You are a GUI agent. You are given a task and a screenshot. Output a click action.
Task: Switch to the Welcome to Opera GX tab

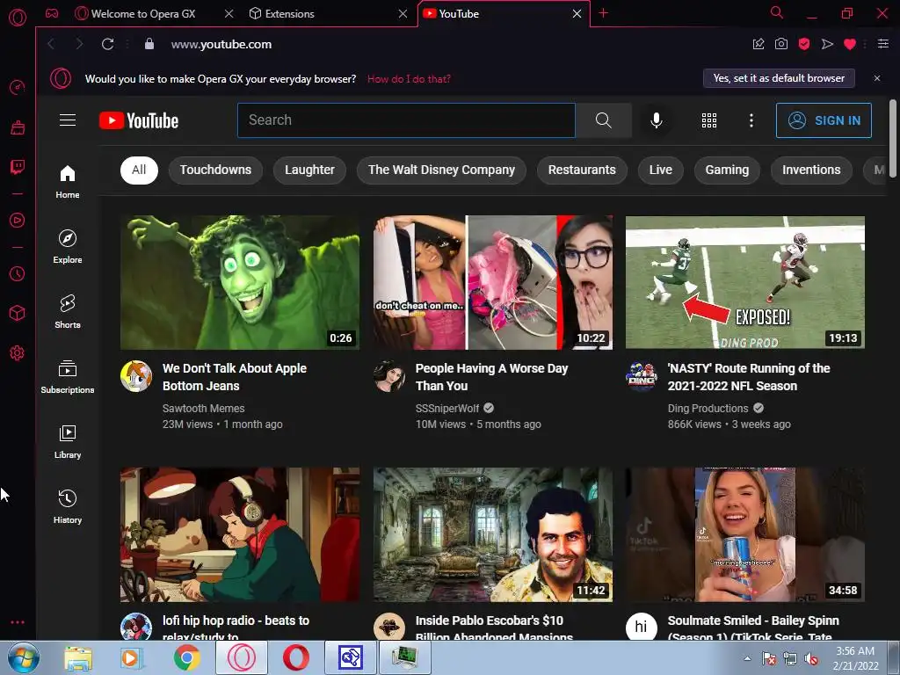pos(143,14)
